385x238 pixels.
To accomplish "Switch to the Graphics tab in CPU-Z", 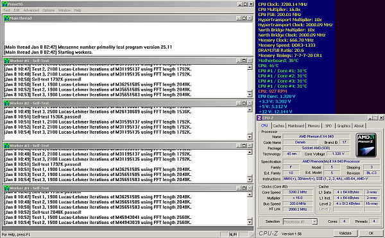I will click(343, 126).
